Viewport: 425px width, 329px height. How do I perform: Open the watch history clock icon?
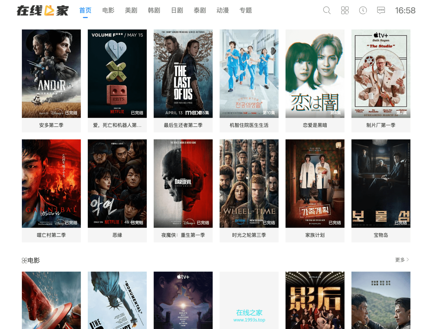click(x=363, y=10)
